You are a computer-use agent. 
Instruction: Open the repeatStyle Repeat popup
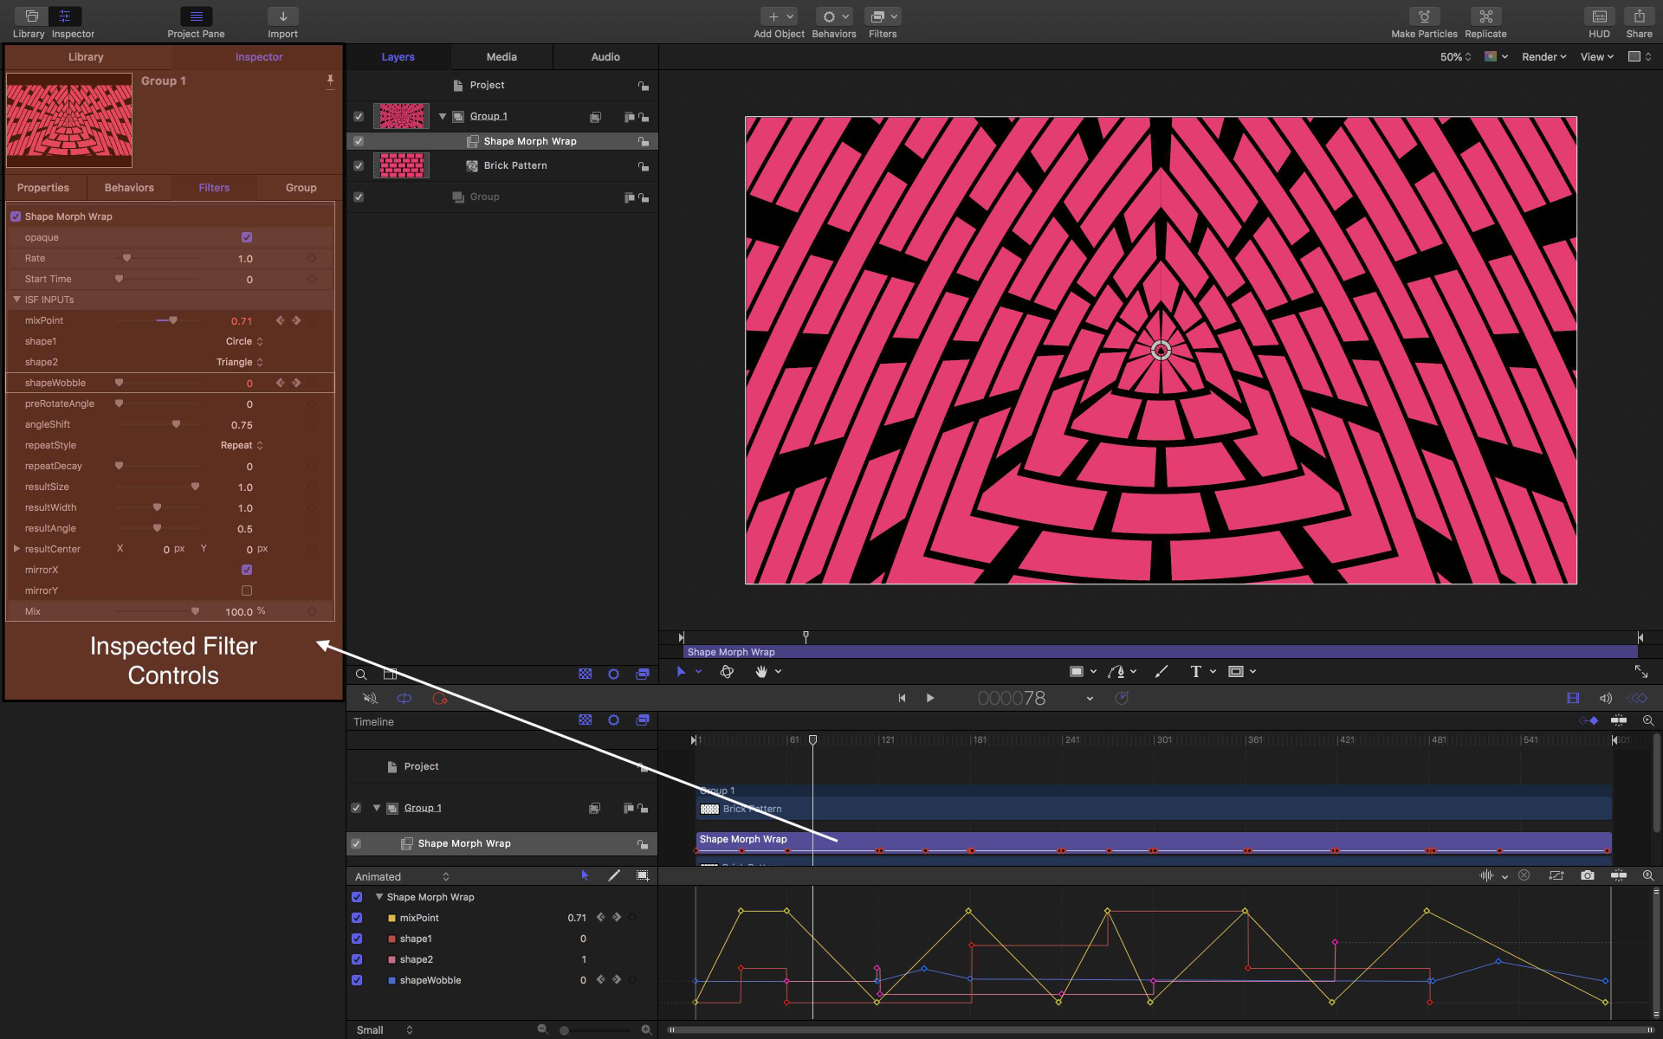coord(242,445)
